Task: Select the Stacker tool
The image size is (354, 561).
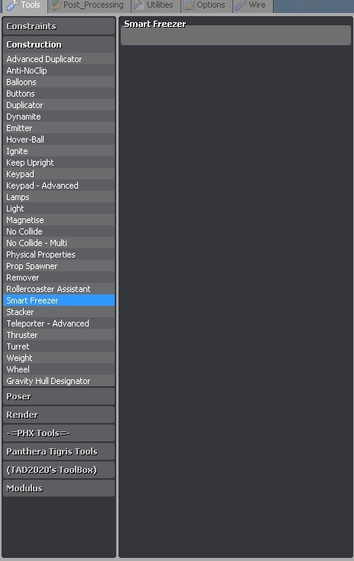Action: pos(59,312)
